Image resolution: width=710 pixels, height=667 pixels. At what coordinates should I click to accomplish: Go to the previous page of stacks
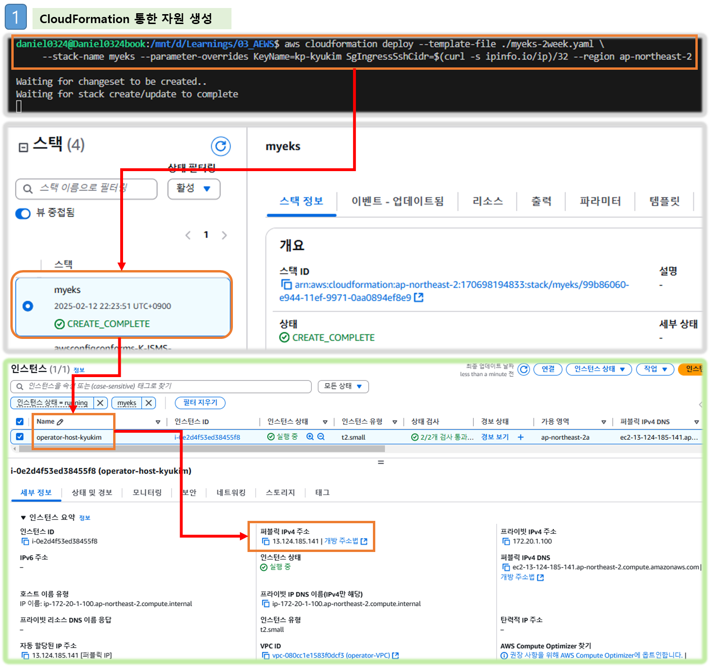coord(188,235)
